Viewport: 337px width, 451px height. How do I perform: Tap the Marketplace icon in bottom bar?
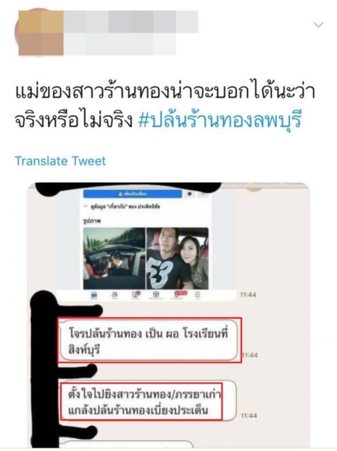[x=156, y=295]
